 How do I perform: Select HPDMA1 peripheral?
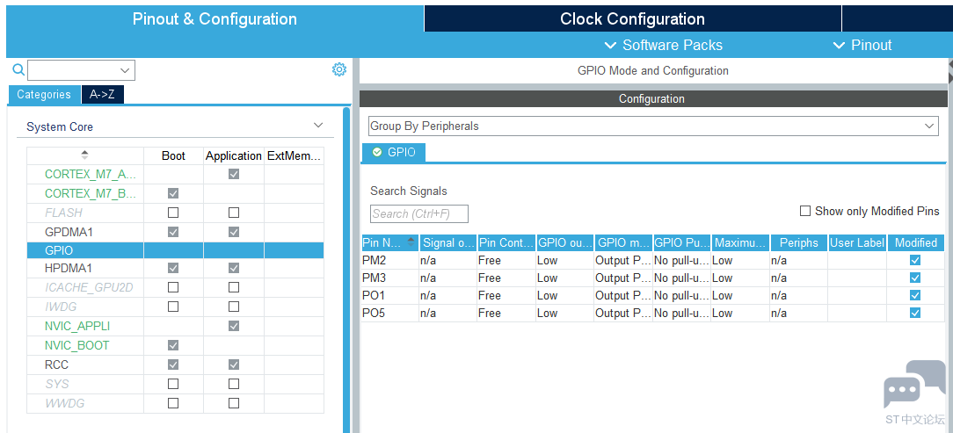69,268
